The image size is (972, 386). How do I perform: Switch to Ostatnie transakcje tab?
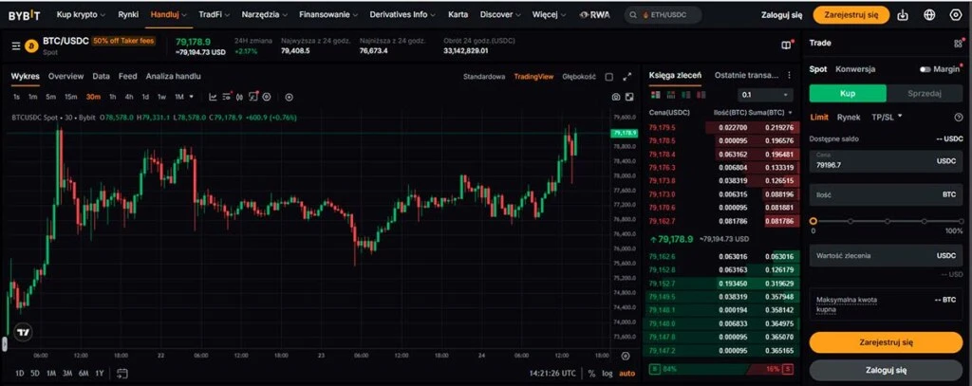(746, 75)
